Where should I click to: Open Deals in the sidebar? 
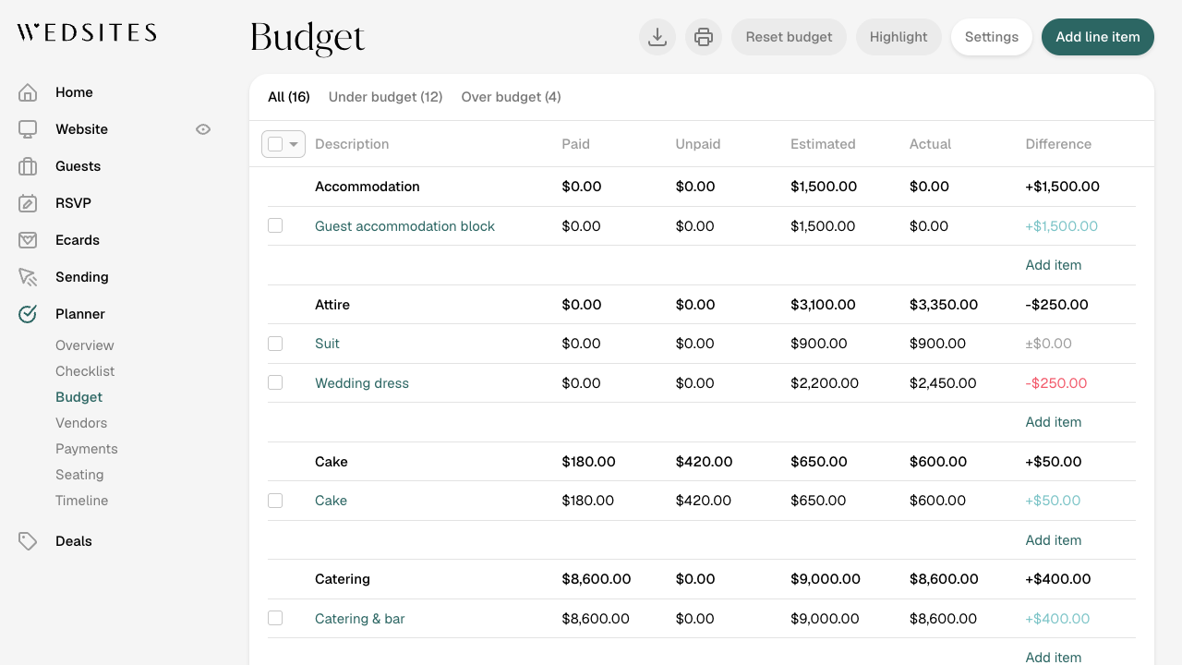[x=74, y=541]
